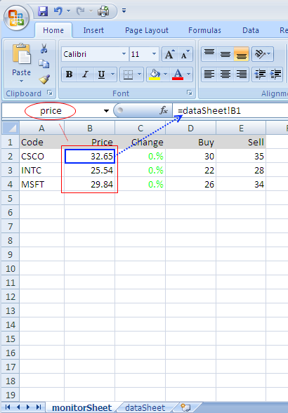Expand the Paste options arrow
Screen dimensions: 288x413
coord(21,81)
